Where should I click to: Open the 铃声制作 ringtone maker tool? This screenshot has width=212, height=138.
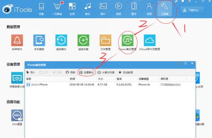[x=17, y=42]
